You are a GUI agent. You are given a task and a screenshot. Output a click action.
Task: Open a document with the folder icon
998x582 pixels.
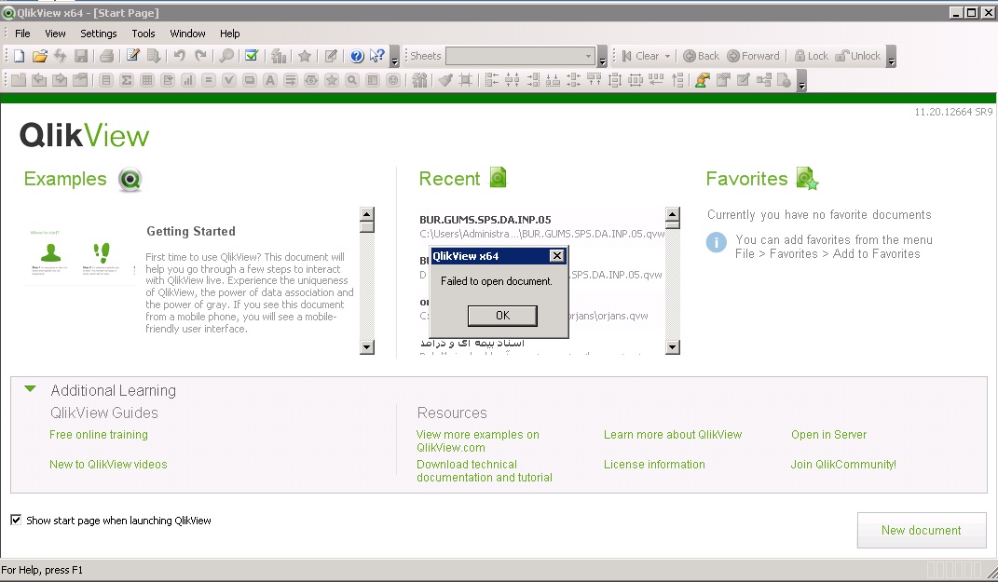point(39,56)
